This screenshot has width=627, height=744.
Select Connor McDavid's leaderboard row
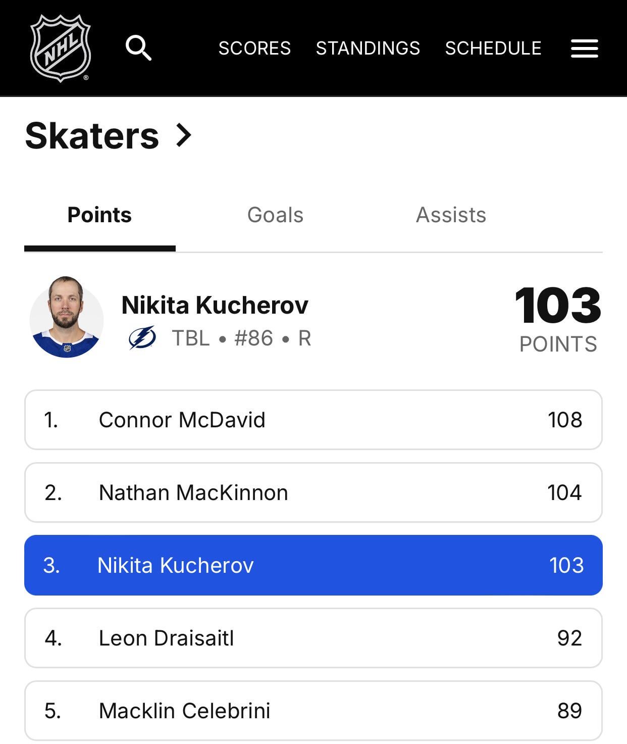[x=313, y=420]
